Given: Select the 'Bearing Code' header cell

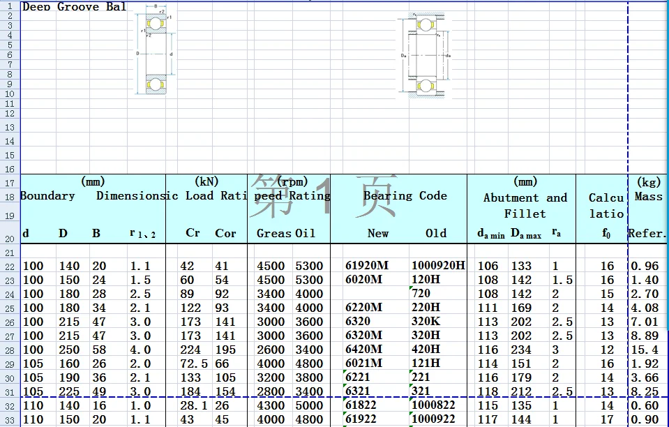Looking at the screenshot, I should click(405, 196).
